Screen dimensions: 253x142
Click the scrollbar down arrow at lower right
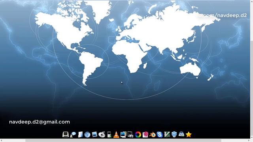[251, 137]
